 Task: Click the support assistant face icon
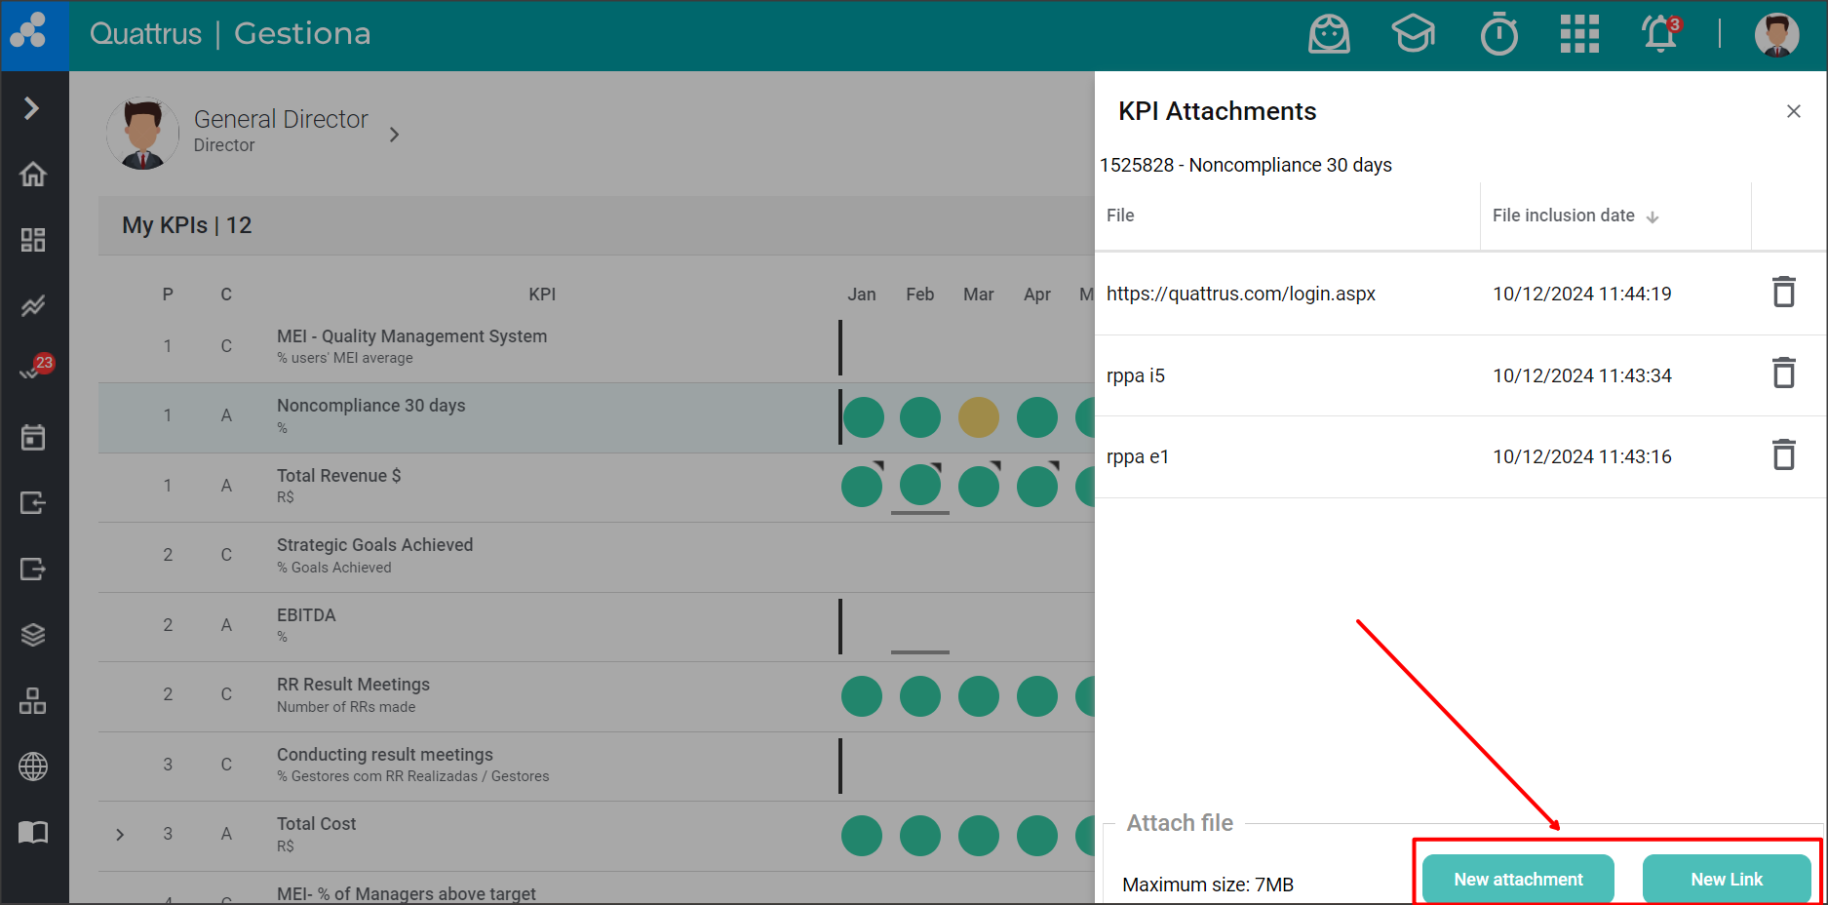tap(1329, 35)
